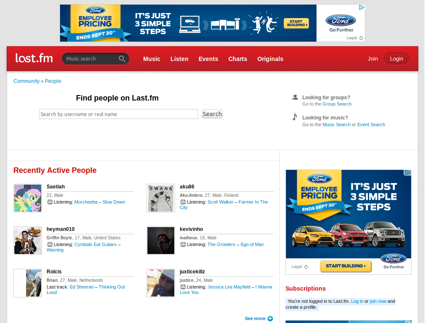This screenshot has height=323, width=430.
Task: Click the groups people icon beside Looking for groups
Action: point(295,97)
